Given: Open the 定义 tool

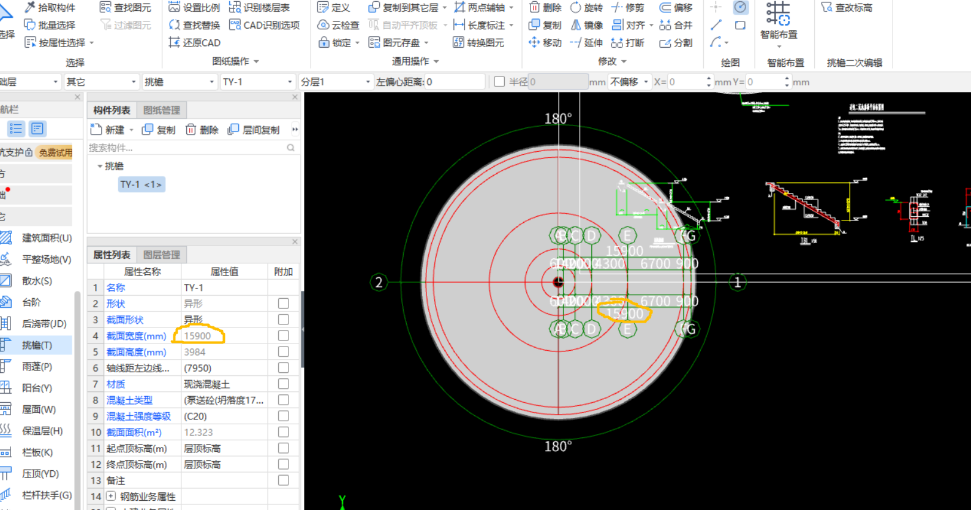Looking at the screenshot, I should [333, 7].
